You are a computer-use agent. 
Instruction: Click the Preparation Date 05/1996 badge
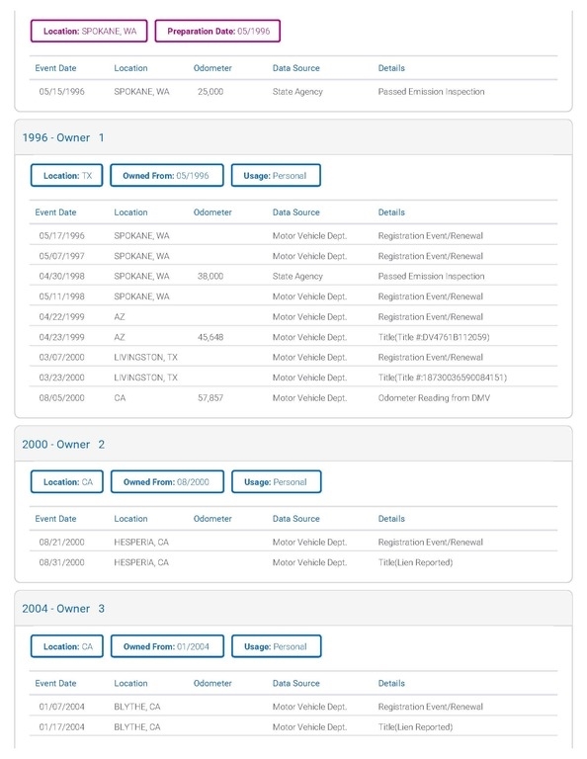pos(217,31)
